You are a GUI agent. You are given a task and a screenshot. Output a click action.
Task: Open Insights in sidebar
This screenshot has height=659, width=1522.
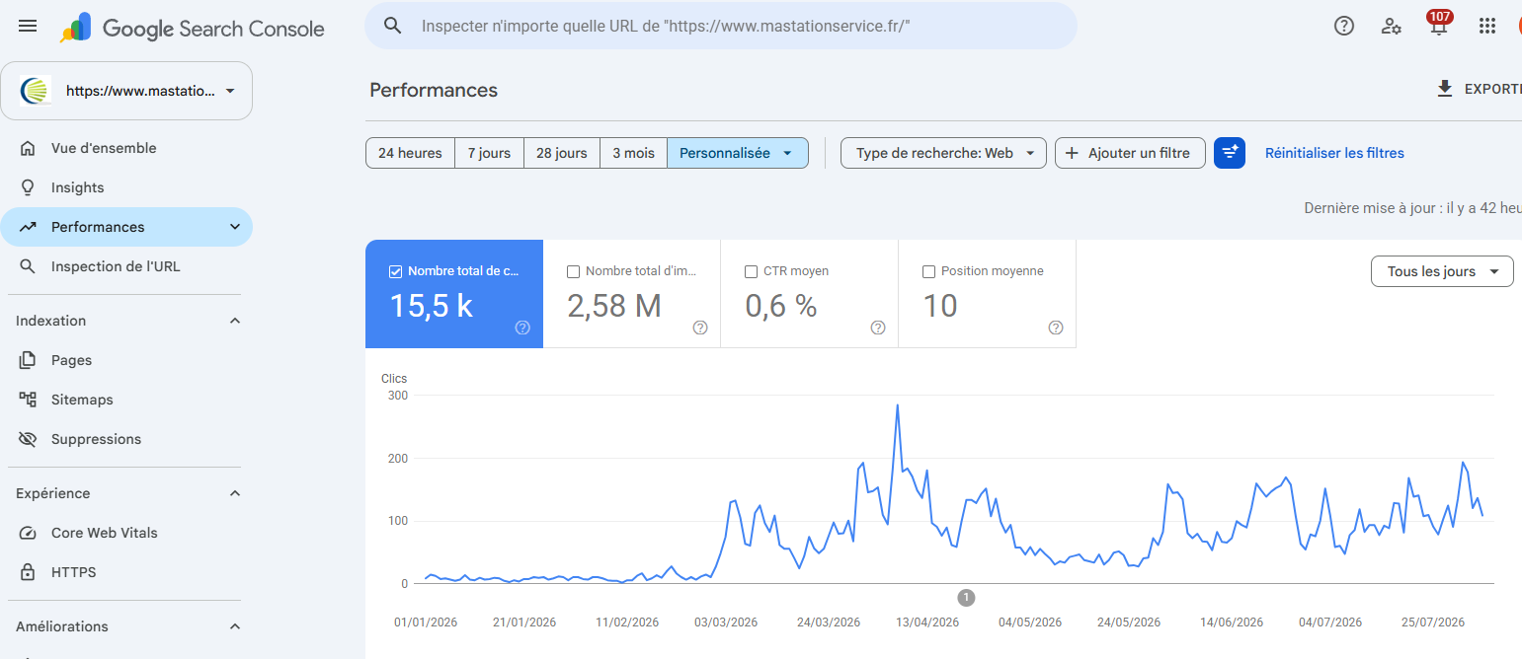(126, 187)
